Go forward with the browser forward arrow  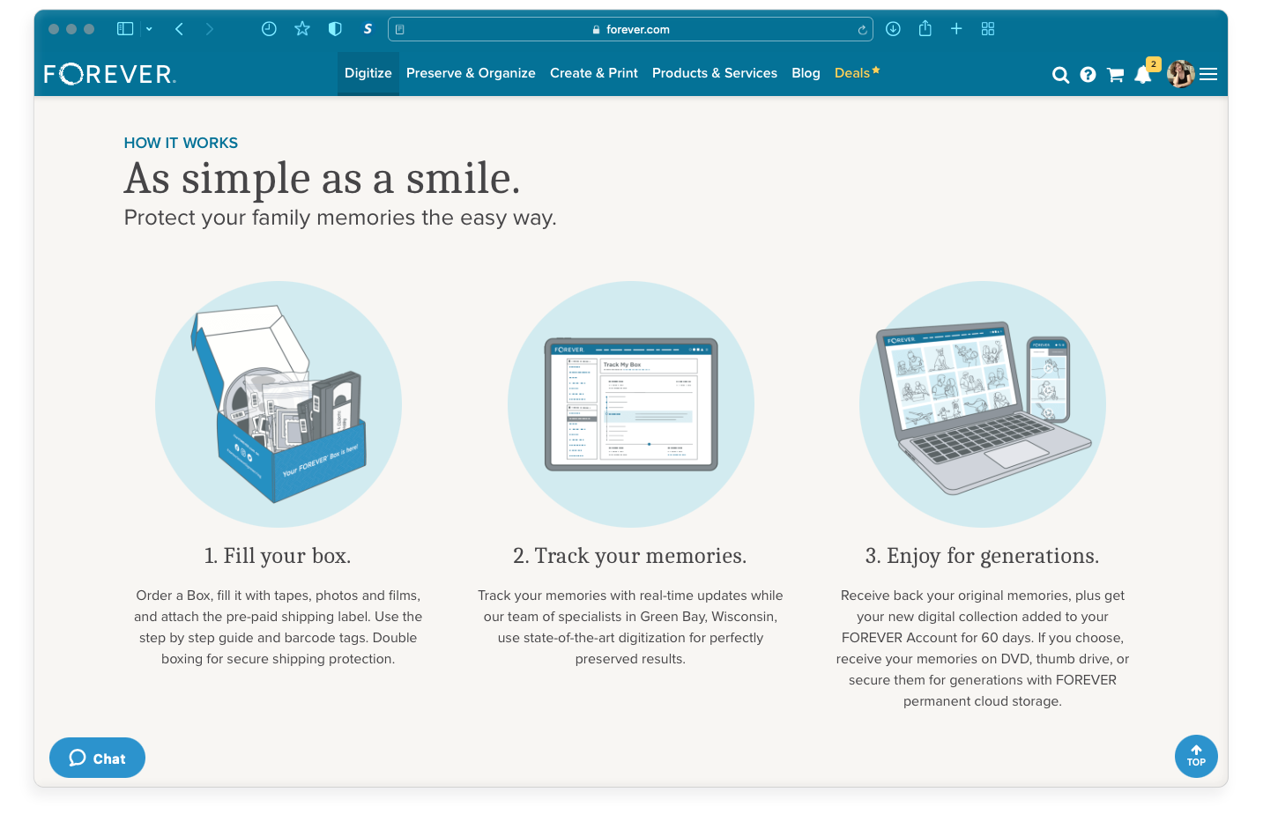click(x=209, y=29)
